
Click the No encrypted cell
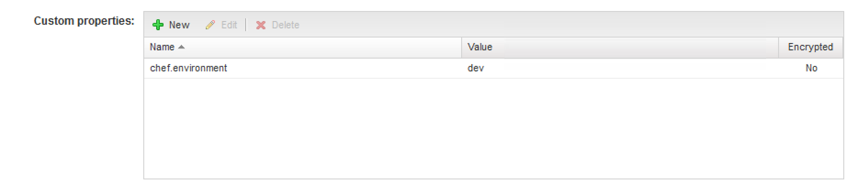811,68
